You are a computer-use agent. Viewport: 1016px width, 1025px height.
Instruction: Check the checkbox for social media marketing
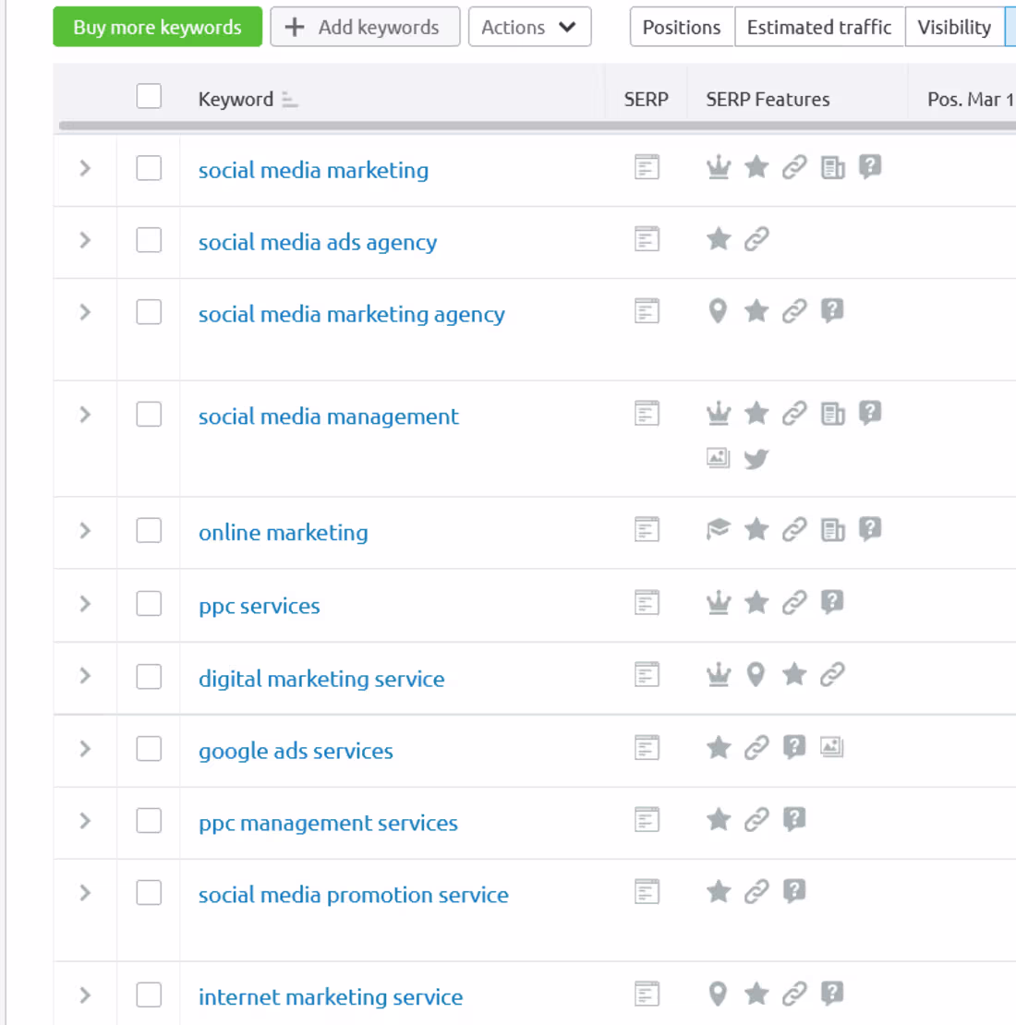[149, 168]
